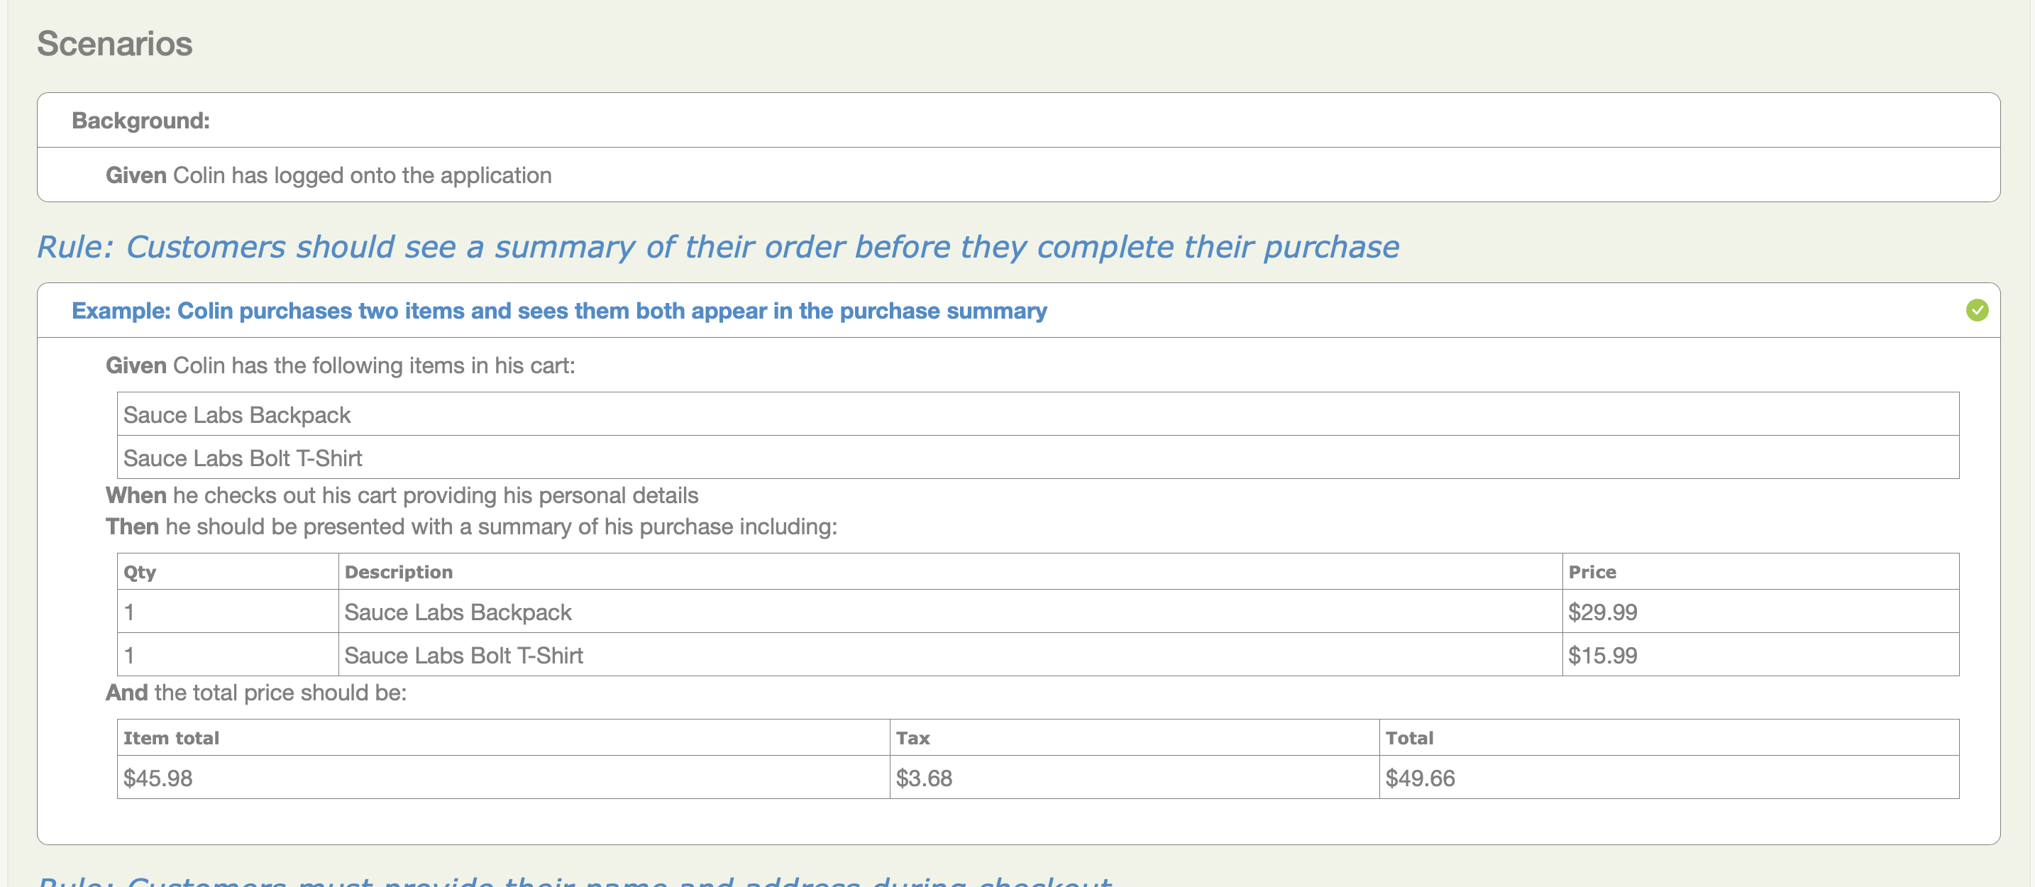Screen dimensions: 2035x887
Task: Select the $49.66 total cell
Action: click(x=1420, y=778)
